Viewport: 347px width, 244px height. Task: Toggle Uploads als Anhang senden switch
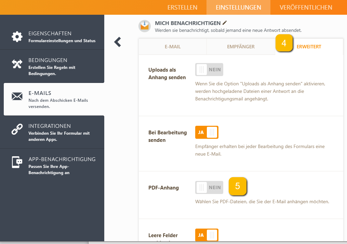209,70
